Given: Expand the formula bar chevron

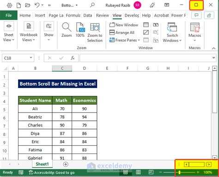Looking at the screenshot, I should [x=214, y=58].
